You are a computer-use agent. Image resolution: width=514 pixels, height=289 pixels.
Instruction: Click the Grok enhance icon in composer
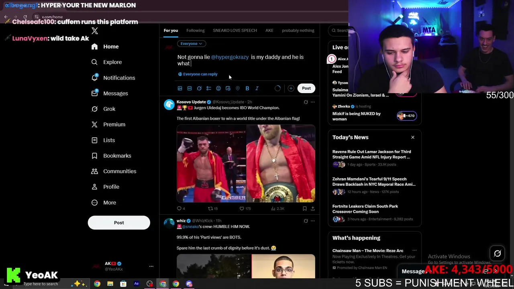[x=199, y=88]
